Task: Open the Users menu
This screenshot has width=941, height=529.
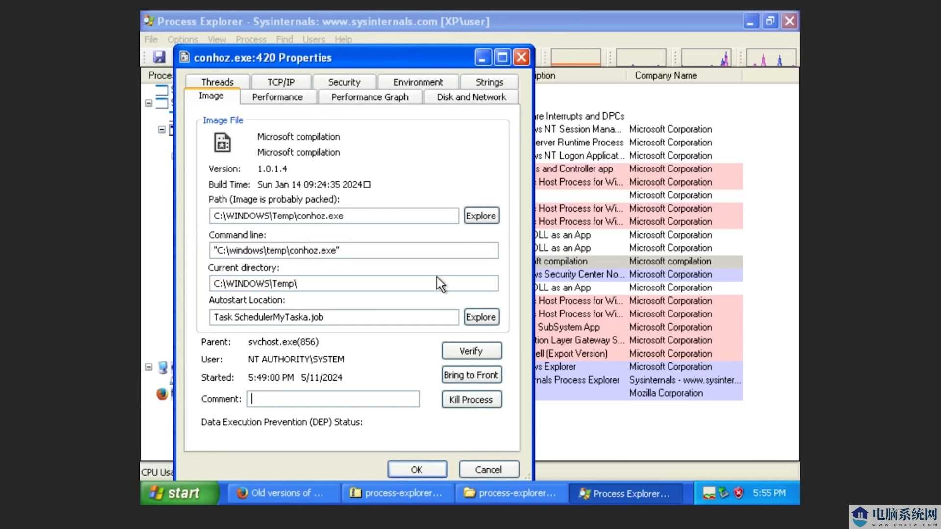Action: (x=314, y=39)
